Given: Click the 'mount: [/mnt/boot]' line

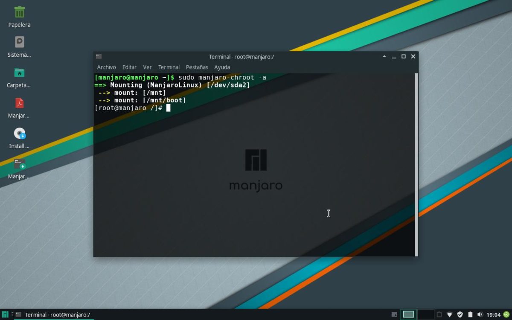Looking at the screenshot, I should tap(150, 100).
